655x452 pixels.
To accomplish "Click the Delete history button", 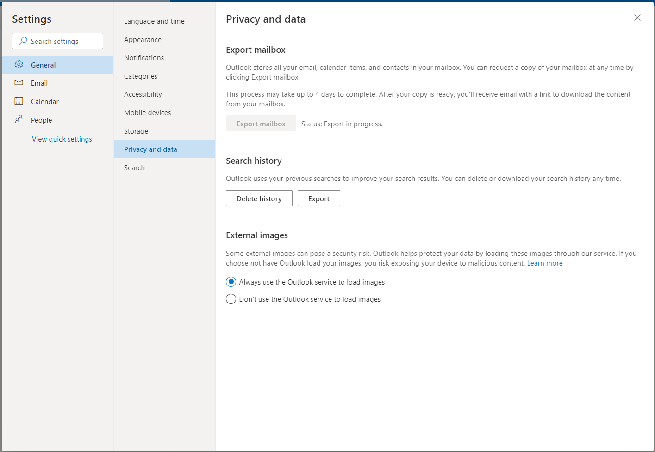I will [259, 198].
